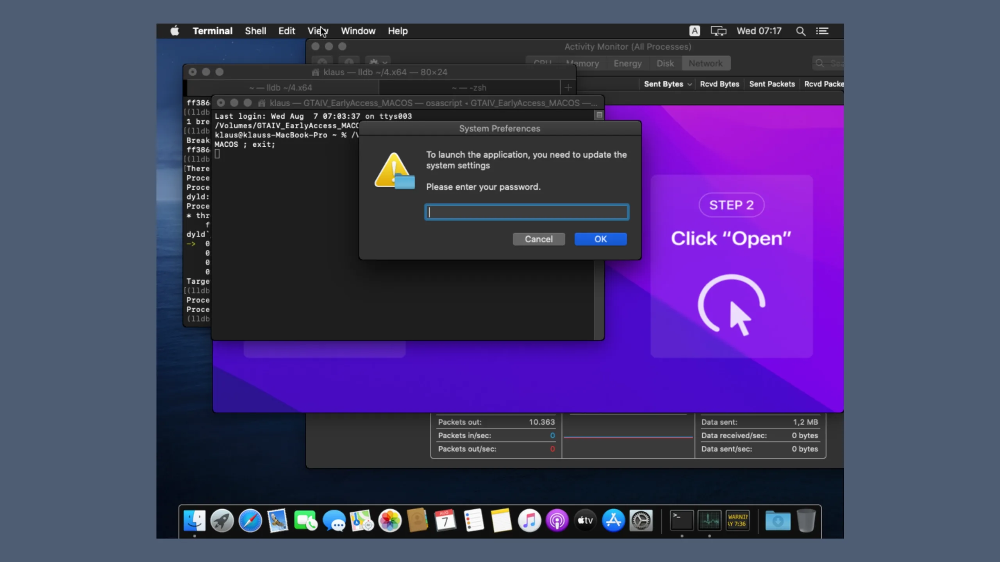Click the warning icon in dialog
This screenshot has width=1000, height=562.
(x=395, y=171)
